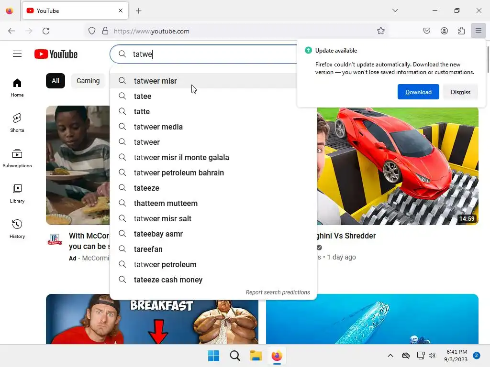The width and height of the screenshot is (490, 367).
Task: Select the plain 'tateeze' suggestion
Action: pos(213,188)
